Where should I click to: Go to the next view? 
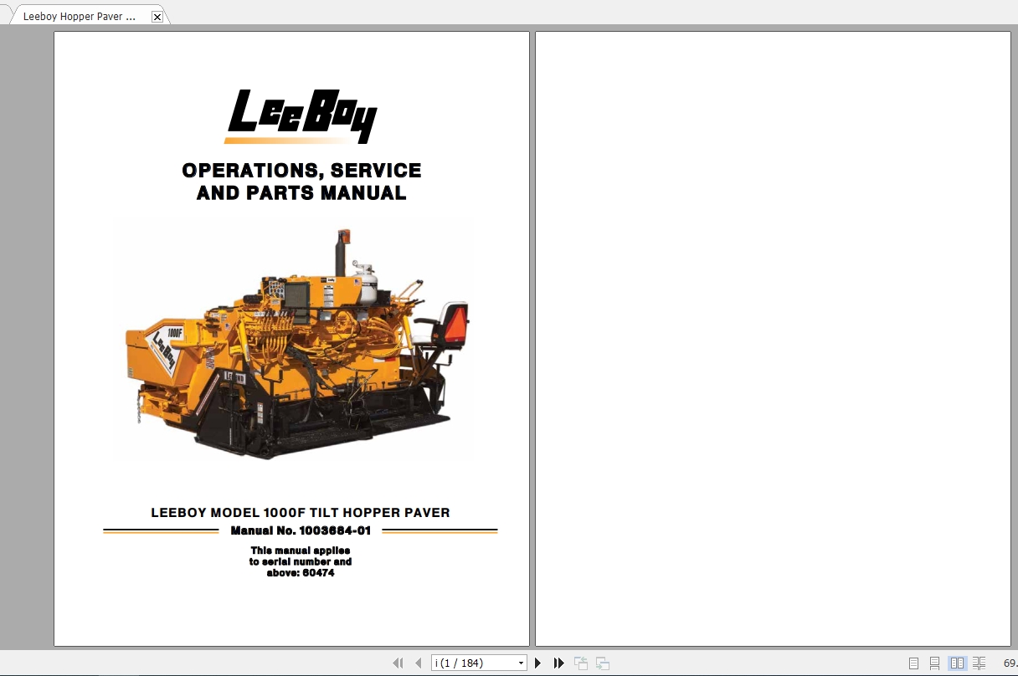pos(602,663)
